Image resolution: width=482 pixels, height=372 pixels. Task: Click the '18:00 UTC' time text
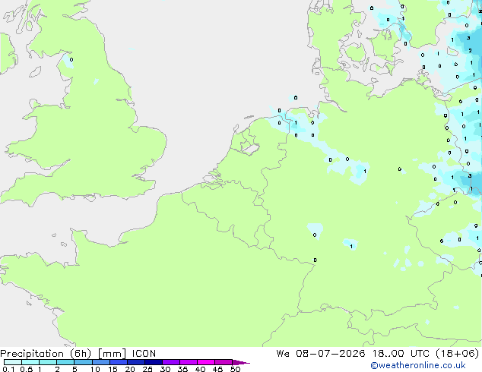point(401,354)
